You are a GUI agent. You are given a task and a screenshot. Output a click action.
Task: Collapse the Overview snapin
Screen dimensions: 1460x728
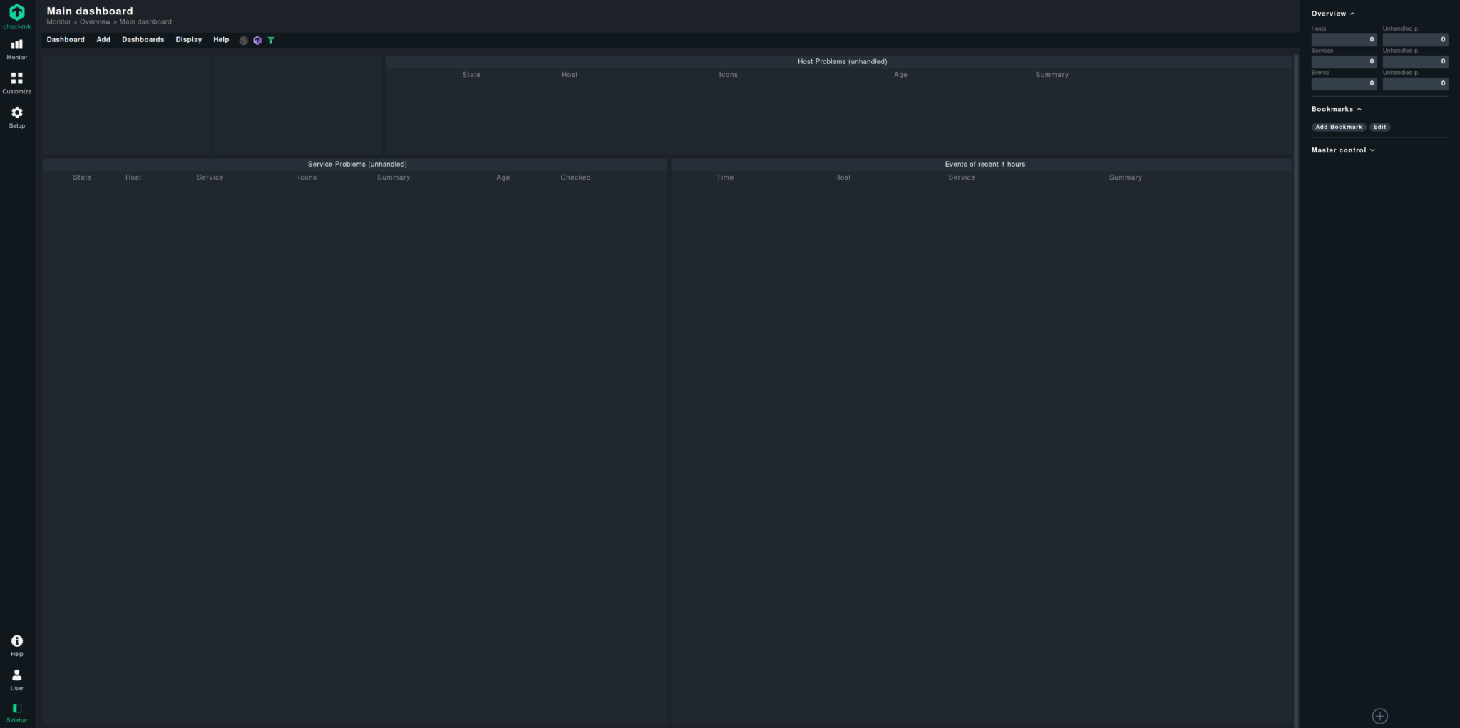click(x=1332, y=14)
